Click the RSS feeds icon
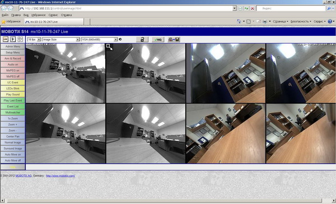Screen dimensions: 336x204 coord(249,21)
